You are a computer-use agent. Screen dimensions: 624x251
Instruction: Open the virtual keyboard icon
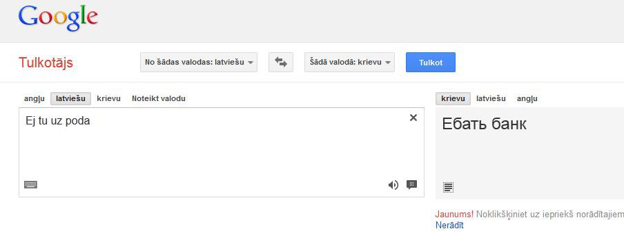point(30,184)
